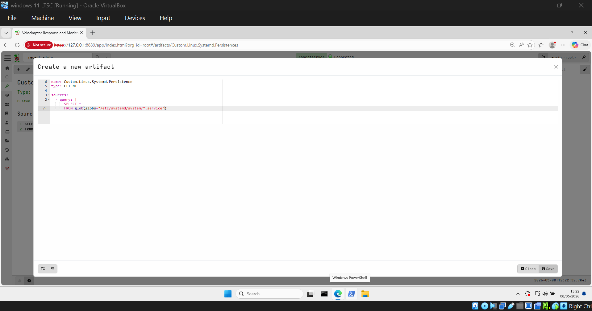Open Copilot Chat button
Screen dimensions: 592x311
click(580, 45)
